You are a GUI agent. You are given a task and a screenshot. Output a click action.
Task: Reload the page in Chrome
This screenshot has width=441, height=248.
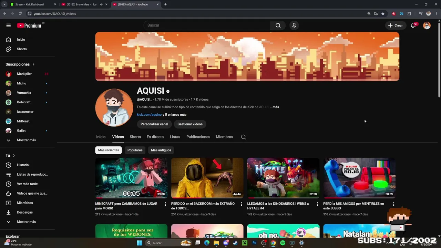pyautogui.click(x=20, y=14)
